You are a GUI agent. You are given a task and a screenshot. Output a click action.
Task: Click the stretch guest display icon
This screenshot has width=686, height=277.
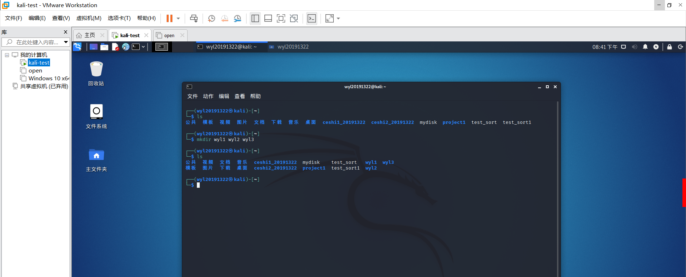329,18
